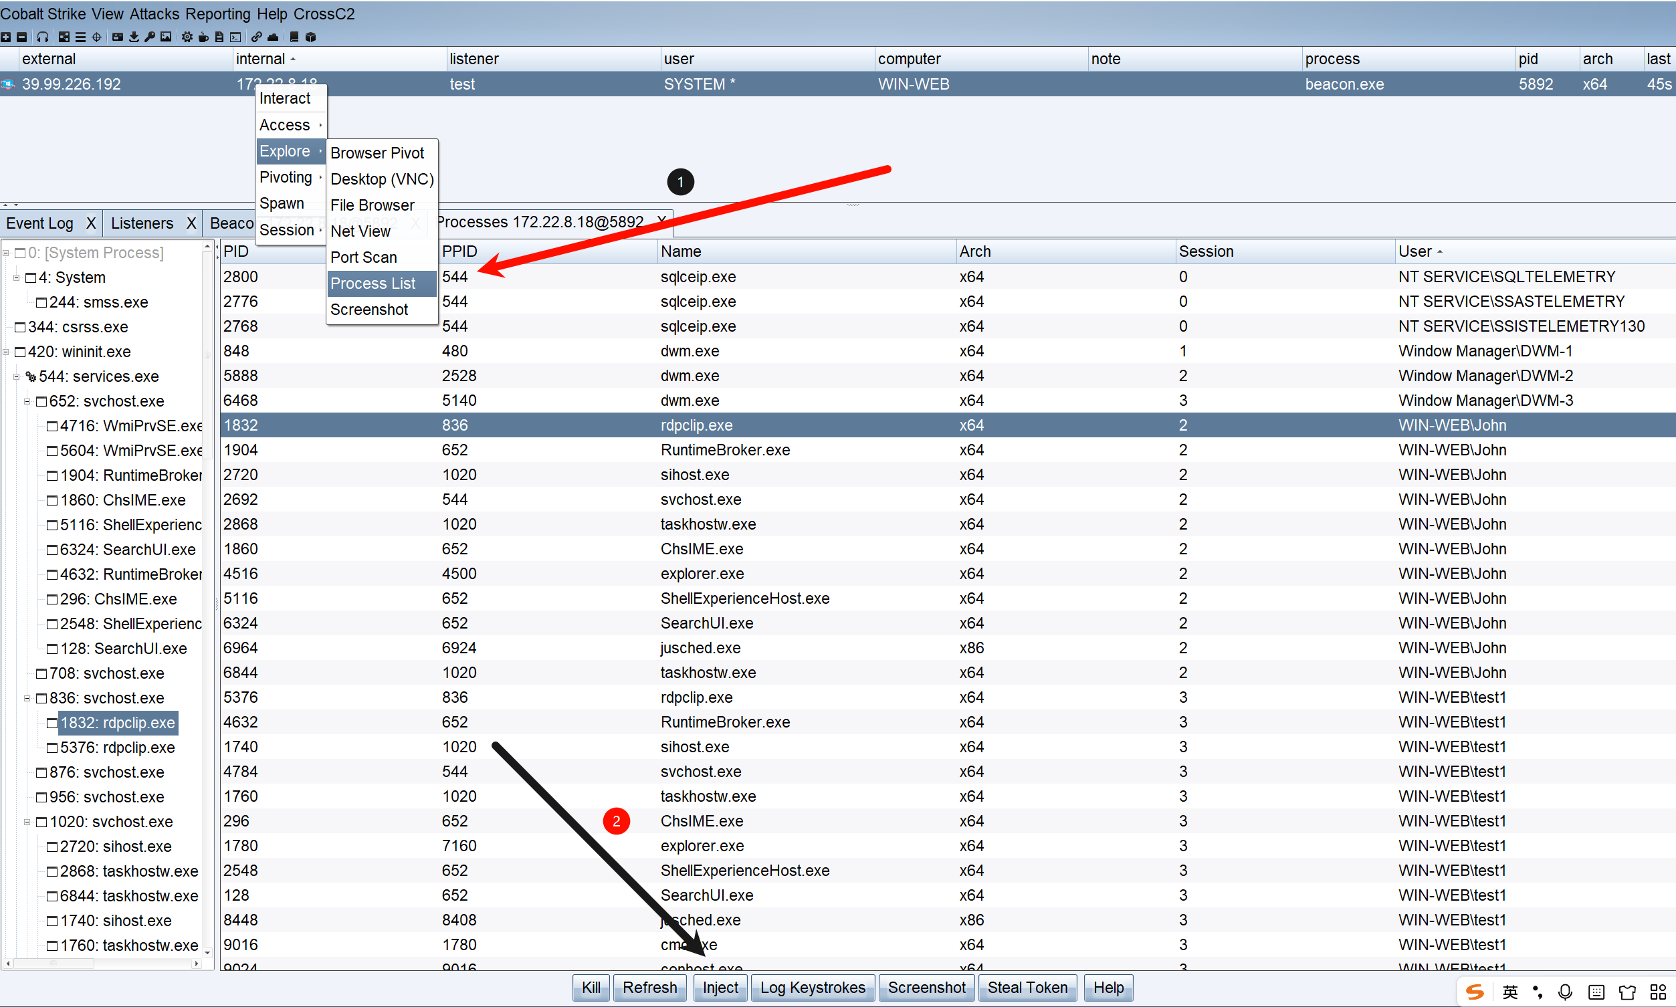Click the download arrow toolbar icon
Screen dimensions: 1676x1007
click(134, 37)
